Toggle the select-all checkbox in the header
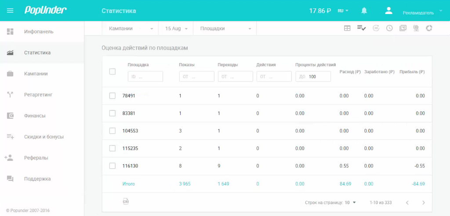Viewport: 450px width, 216px height. [112, 71]
